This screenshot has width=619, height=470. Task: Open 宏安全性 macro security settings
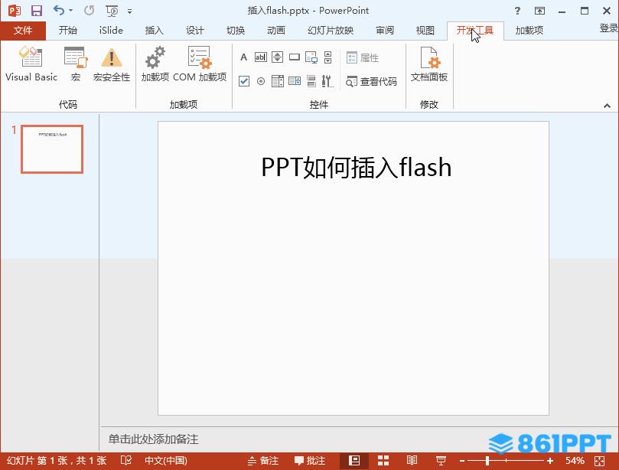(x=111, y=64)
